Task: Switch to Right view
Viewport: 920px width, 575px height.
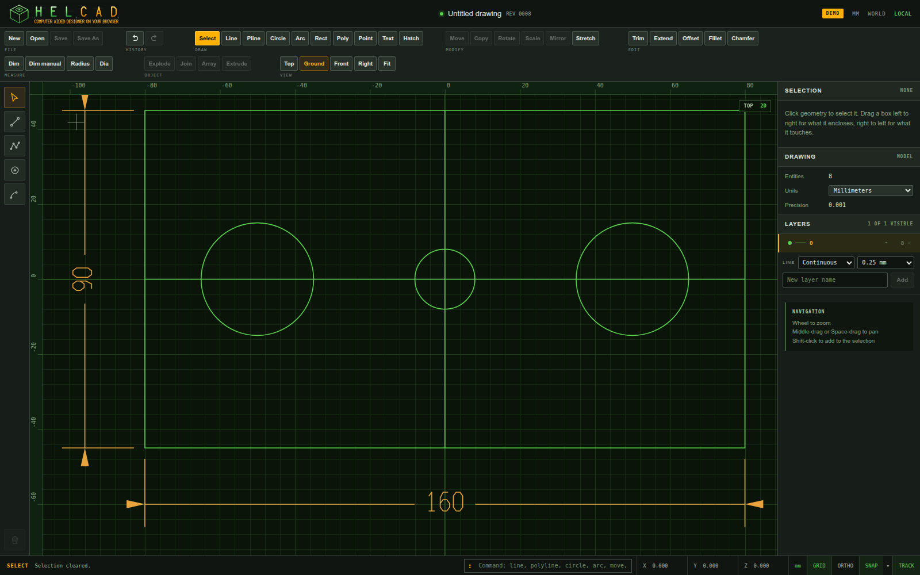Action: pos(365,64)
